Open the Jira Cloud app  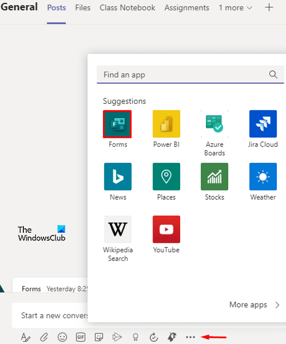click(x=263, y=124)
